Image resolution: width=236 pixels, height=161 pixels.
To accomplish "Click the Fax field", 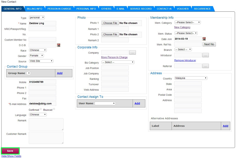I will pos(42,98).
